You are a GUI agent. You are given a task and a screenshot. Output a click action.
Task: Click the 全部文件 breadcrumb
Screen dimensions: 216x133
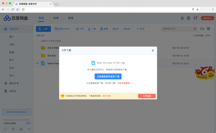point(40,36)
